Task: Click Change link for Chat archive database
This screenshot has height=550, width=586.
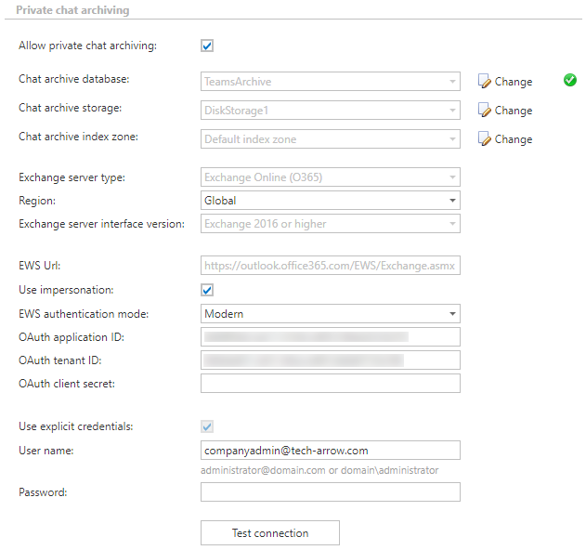Action: (513, 82)
